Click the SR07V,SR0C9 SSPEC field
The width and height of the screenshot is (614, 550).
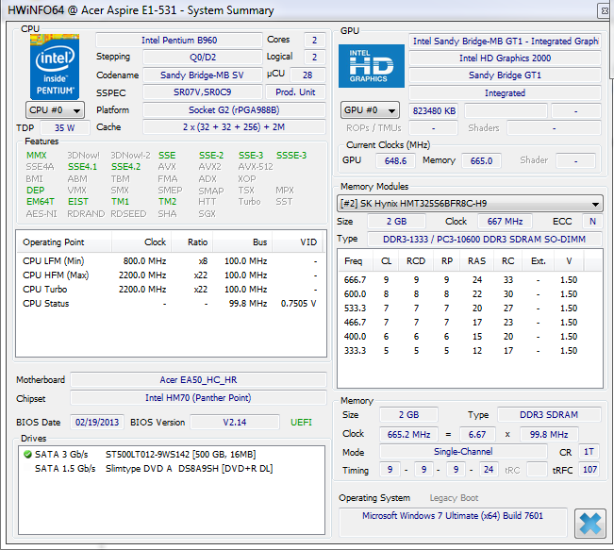coord(201,92)
